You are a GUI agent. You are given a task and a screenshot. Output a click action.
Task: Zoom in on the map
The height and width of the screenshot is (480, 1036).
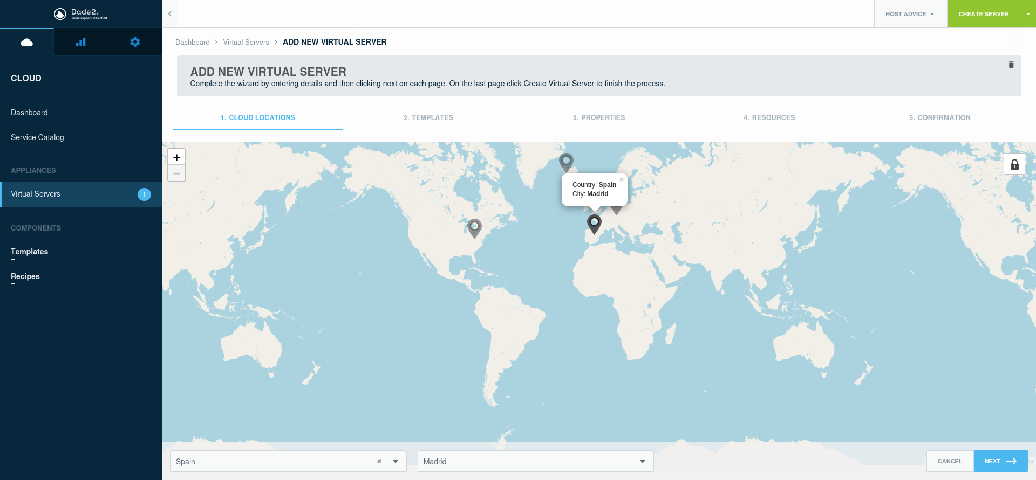[176, 157]
